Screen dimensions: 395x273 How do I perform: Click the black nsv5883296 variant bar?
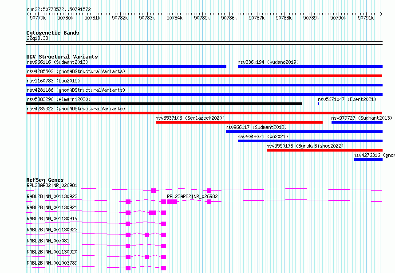point(164,104)
